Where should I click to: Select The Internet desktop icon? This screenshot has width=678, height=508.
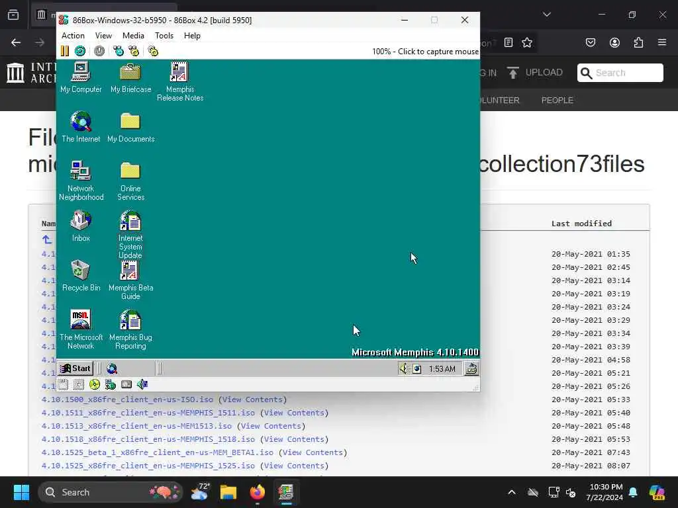click(x=81, y=127)
